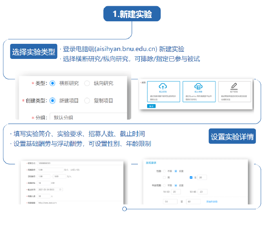Choose 新建项目 as creation type
The image size is (266, 225).
[53, 101]
